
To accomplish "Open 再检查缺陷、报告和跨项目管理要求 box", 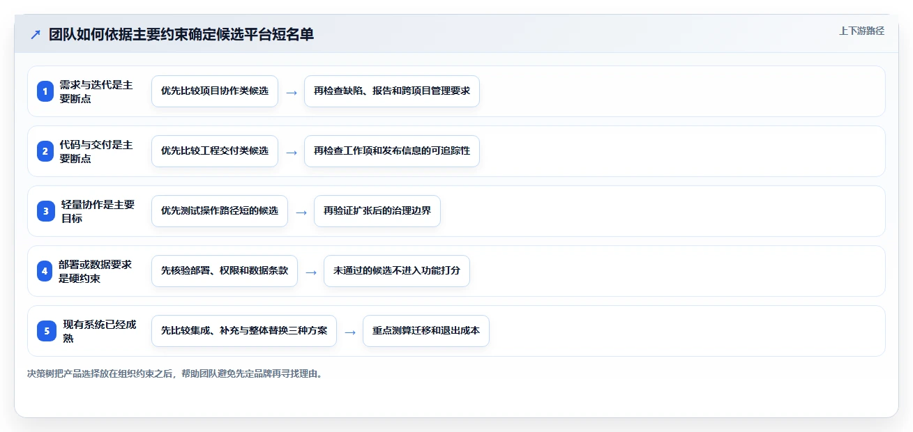I will pos(392,91).
